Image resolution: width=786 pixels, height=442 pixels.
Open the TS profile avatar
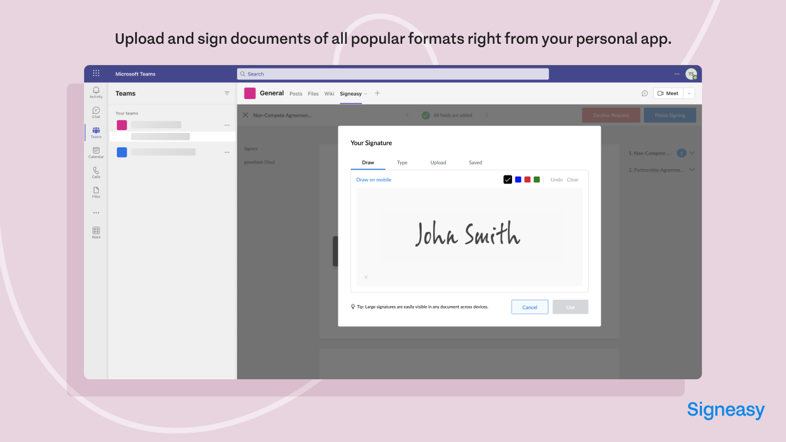pyautogui.click(x=691, y=74)
